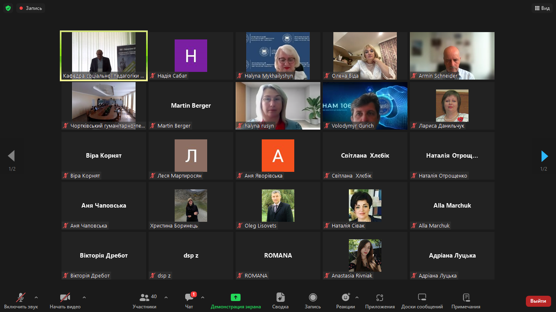The height and width of the screenshot is (312, 556).
Task: Expand the chevron next to Участники
Action: 166,297
